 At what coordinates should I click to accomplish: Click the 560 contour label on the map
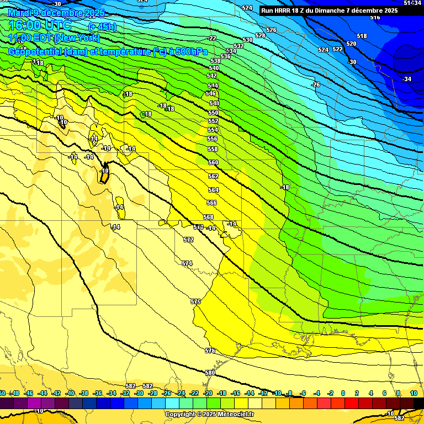213,162
